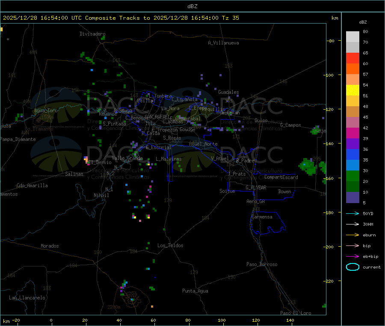Select the Punta_Agua location label
Screen dimensions: 385x326
point(195,291)
